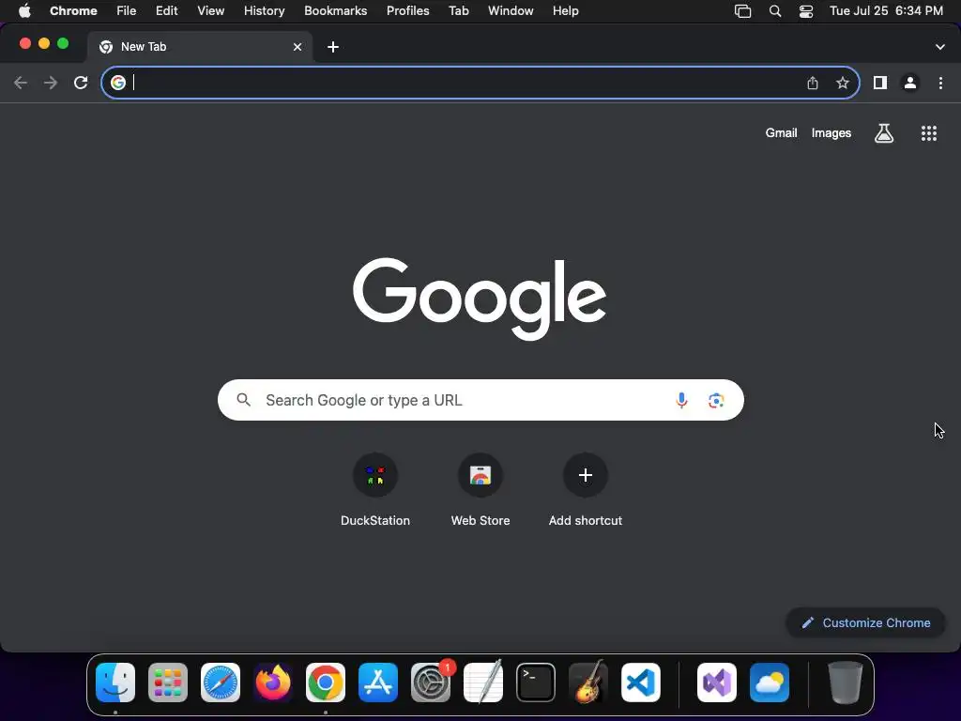The width and height of the screenshot is (961, 721).
Task: Launch Firefox from the Dock
Action: click(273, 683)
